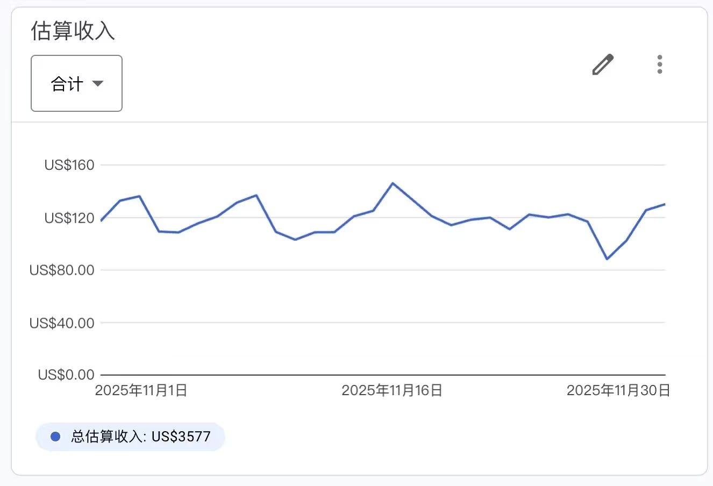Click the chart starting data point
Viewport: 713px width, 486px height.
[101, 220]
